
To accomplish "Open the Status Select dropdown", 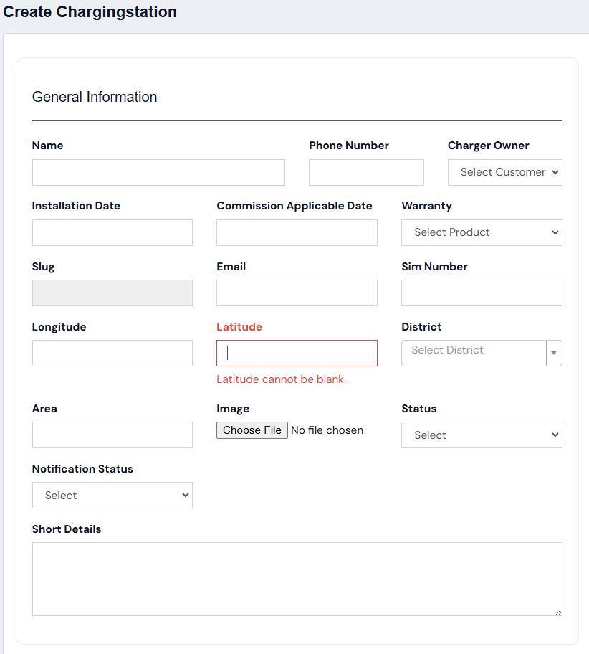I will [482, 435].
